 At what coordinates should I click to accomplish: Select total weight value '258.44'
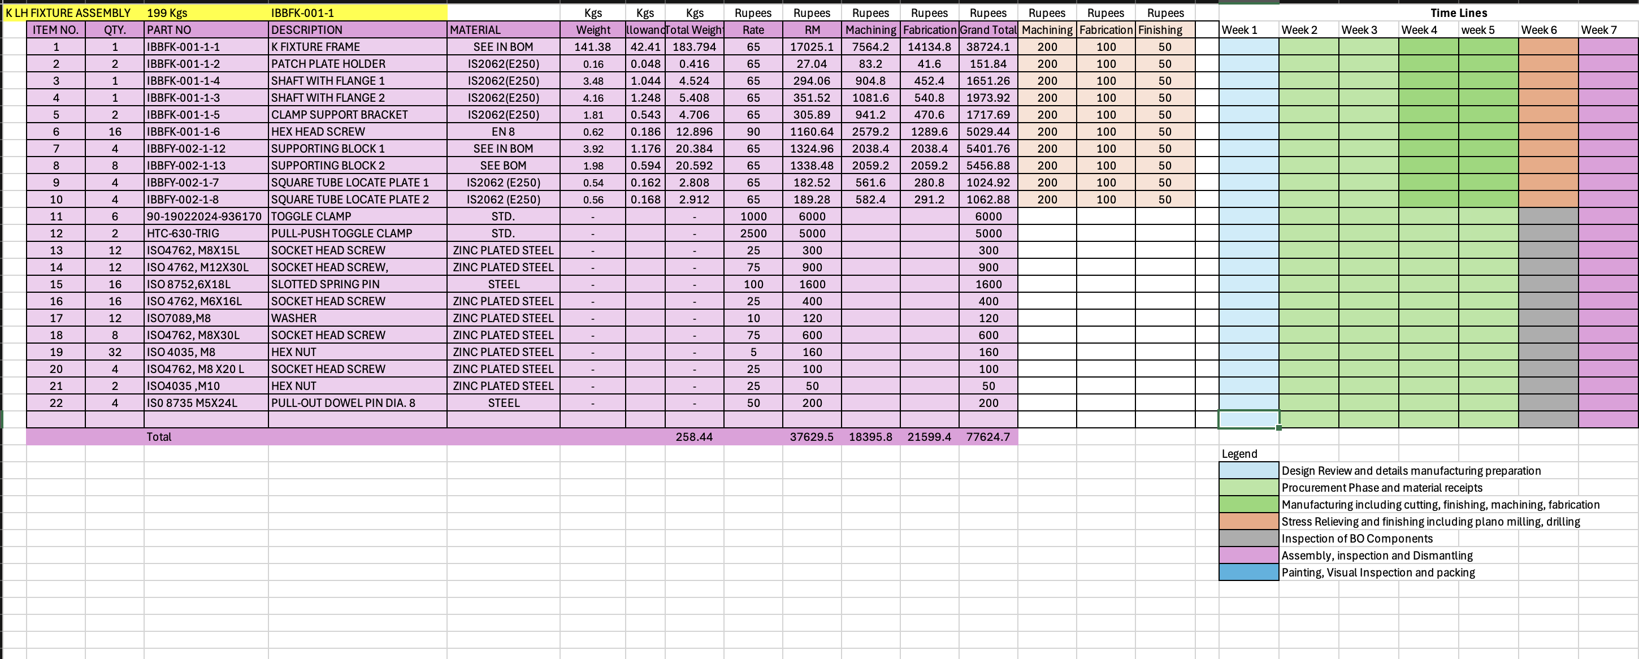[x=694, y=437]
